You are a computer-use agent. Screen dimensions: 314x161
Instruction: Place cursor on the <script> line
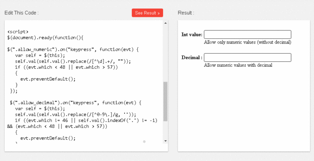(18, 32)
